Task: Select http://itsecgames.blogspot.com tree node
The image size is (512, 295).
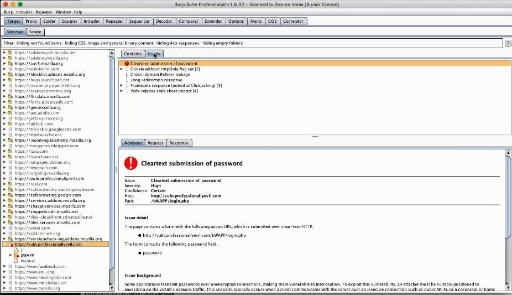Action: [x=46, y=146]
